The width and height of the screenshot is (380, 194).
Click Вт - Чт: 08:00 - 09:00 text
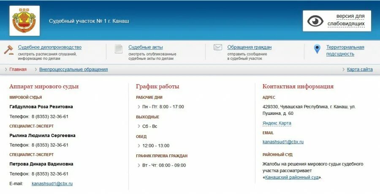point(164,165)
